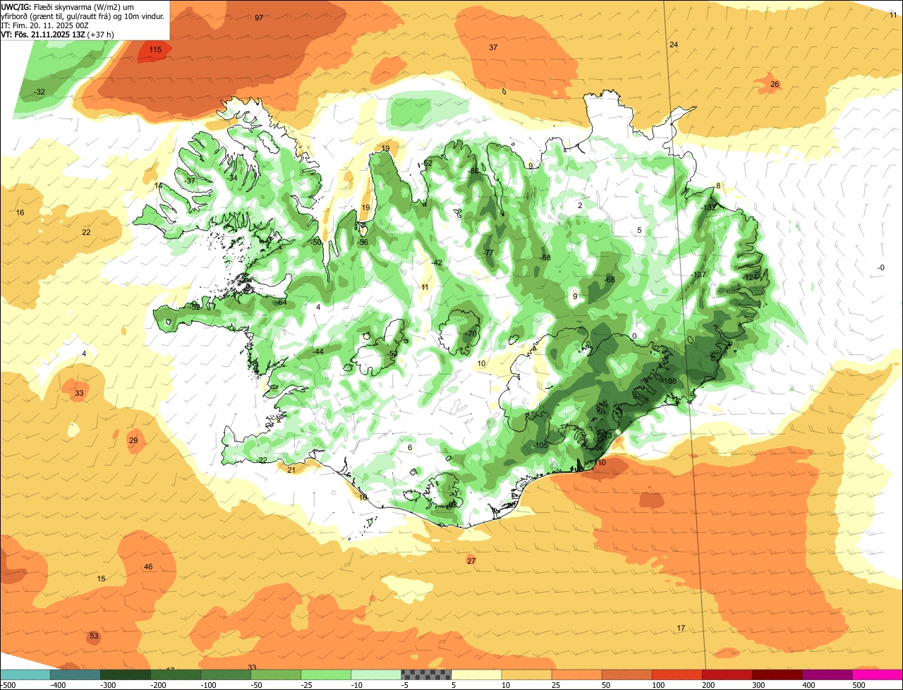The image size is (903, 690).
Task: Choose the legend swatch between 100 and 200
Action: (x=677, y=674)
